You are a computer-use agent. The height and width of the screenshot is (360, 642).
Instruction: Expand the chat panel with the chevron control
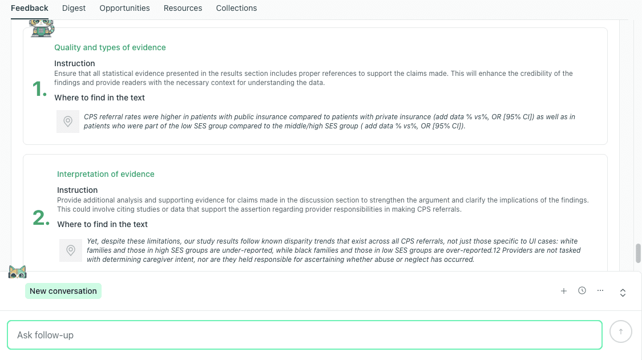(623, 292)
